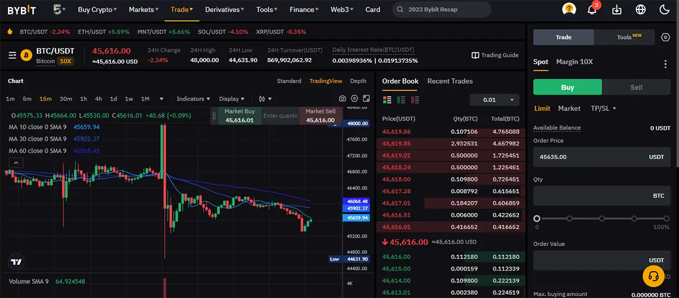Set chart interval to 5m
The image size is (679, 298).
pos(27,99)
